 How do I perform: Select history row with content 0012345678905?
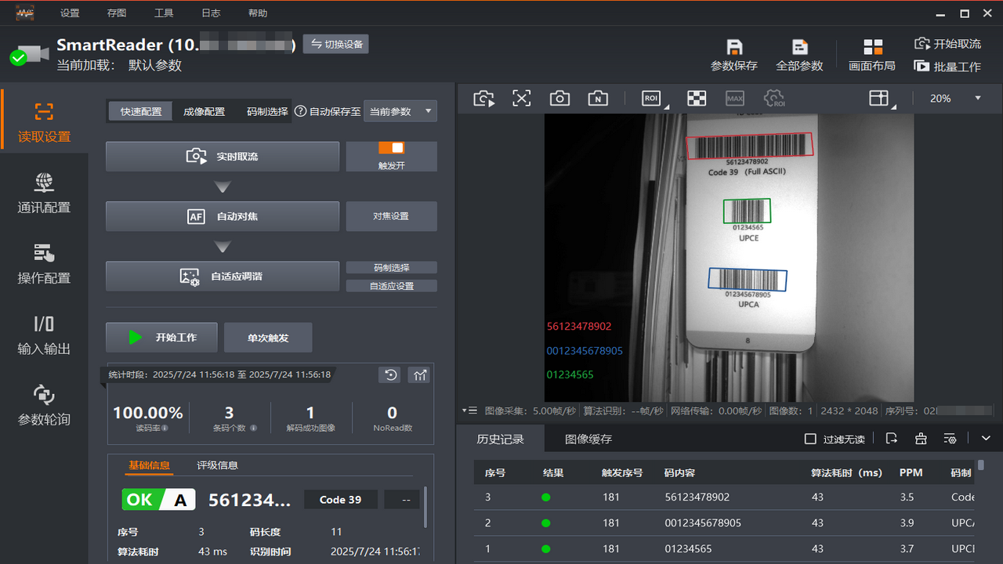[702, 522]
